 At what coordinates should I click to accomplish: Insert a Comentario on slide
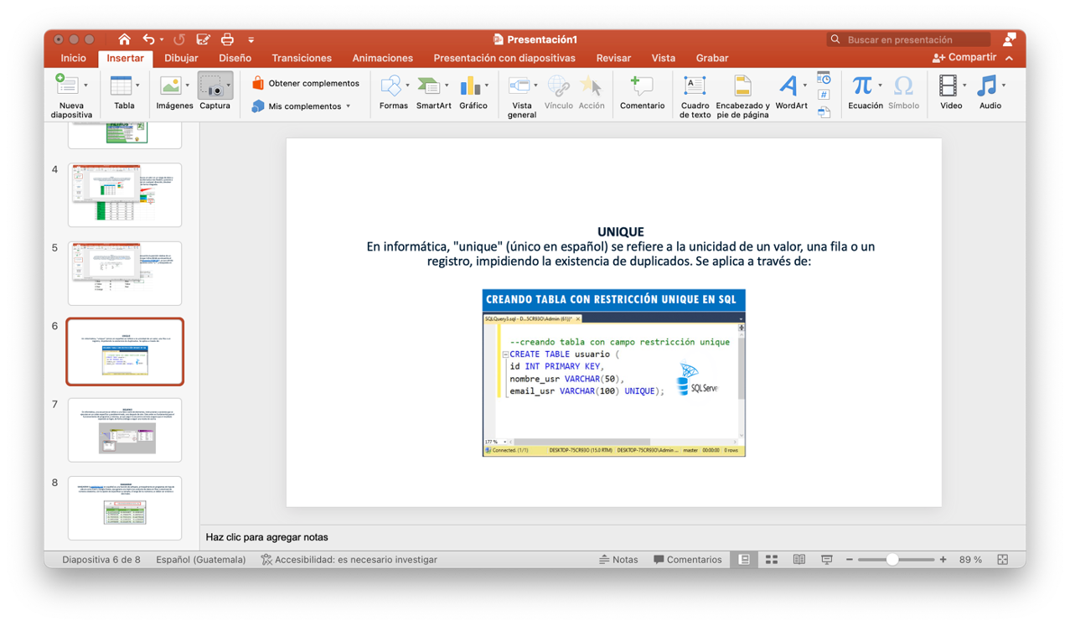tap(642, 91)
